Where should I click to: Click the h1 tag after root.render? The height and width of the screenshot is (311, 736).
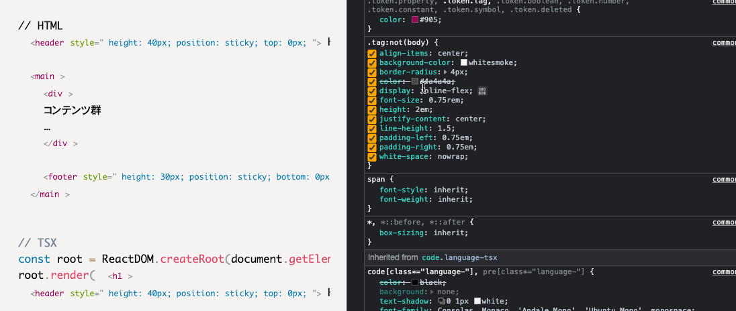(x=120, y=276)
